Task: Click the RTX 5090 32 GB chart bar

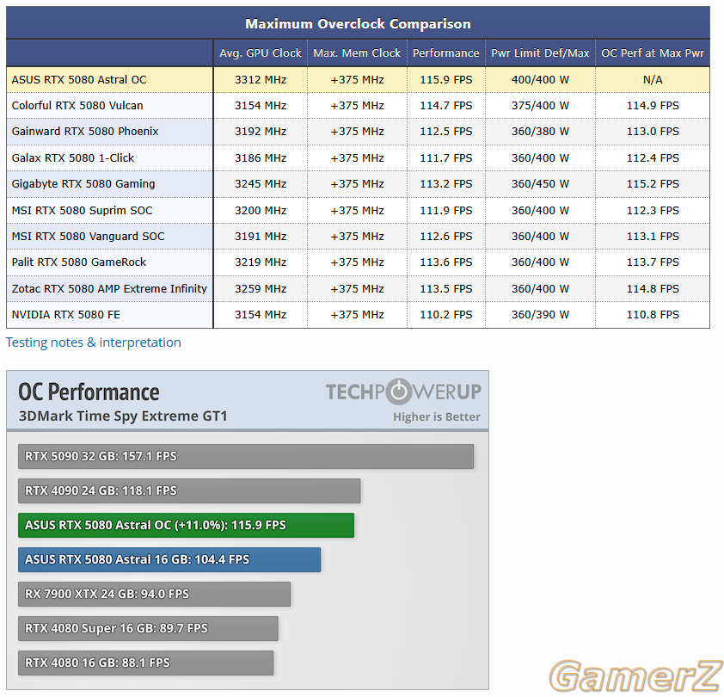Action: pyautogui.click(x=246, y=457)
